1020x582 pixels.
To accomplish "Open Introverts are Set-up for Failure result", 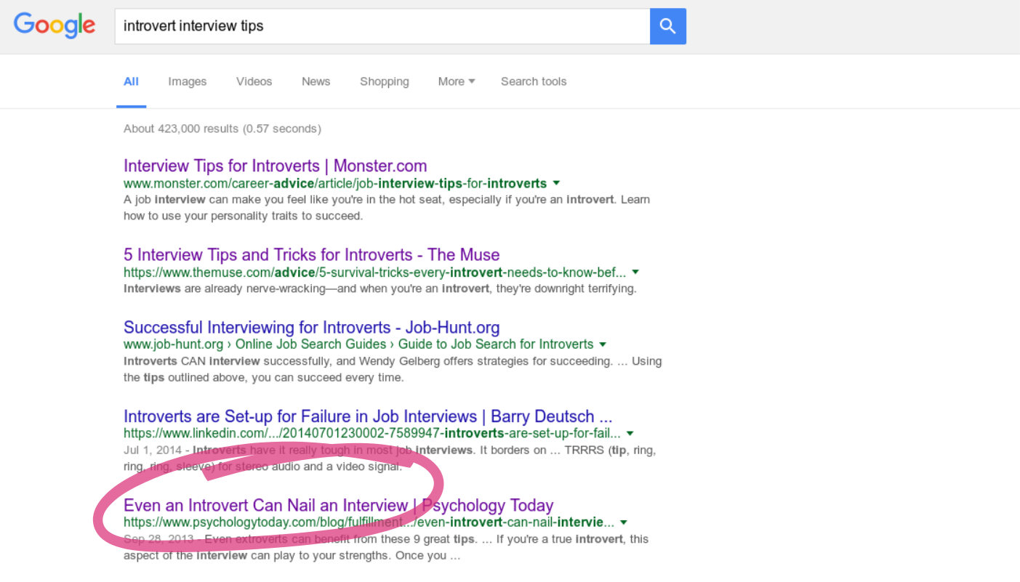I will 369,417.
